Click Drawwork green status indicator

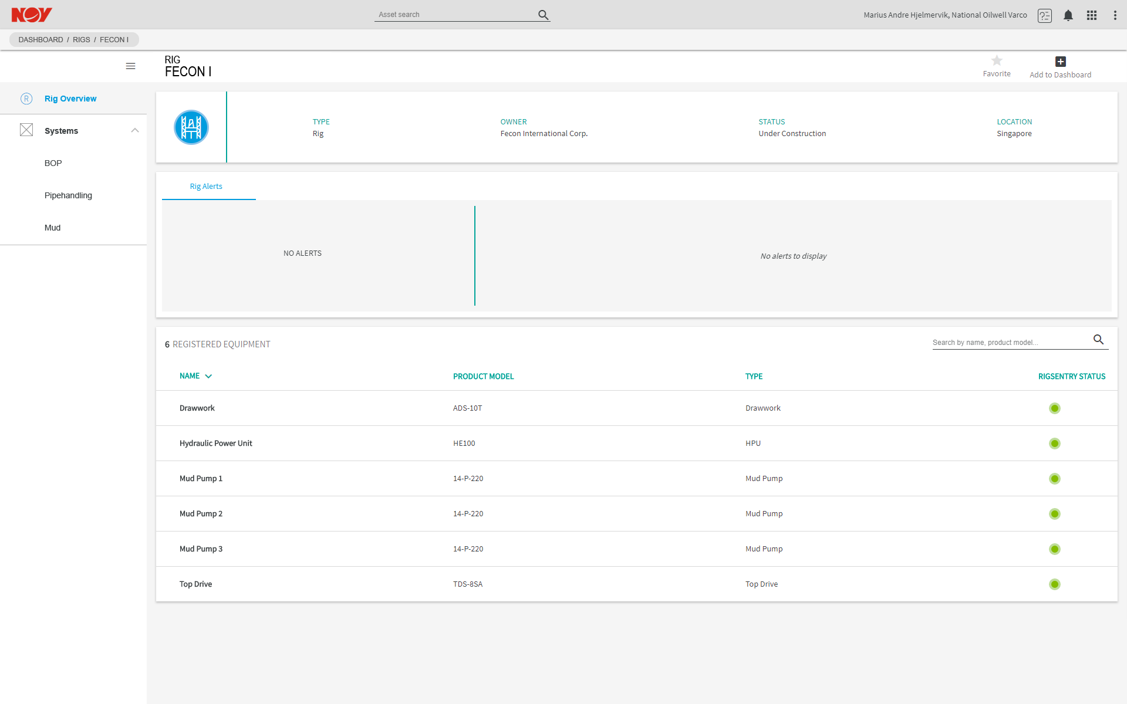pos(1055,408)
